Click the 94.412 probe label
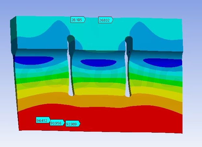The height and width of the screenshot is (147, 202). pos(42,121)
